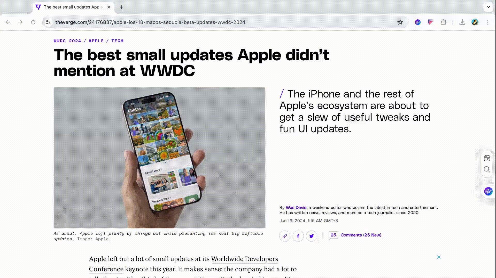Close the ad with the X icon
496x278 pixels.
pyautogui.click(x=439, y=257)
